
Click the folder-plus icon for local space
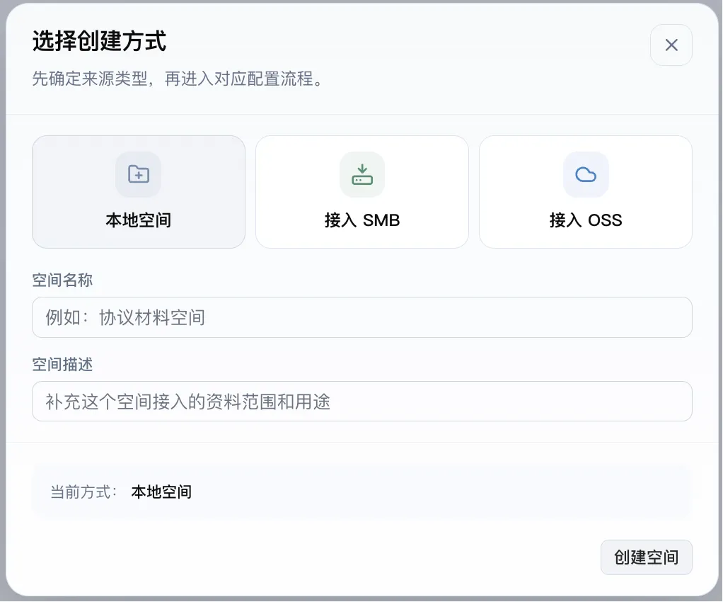point(139,174)
